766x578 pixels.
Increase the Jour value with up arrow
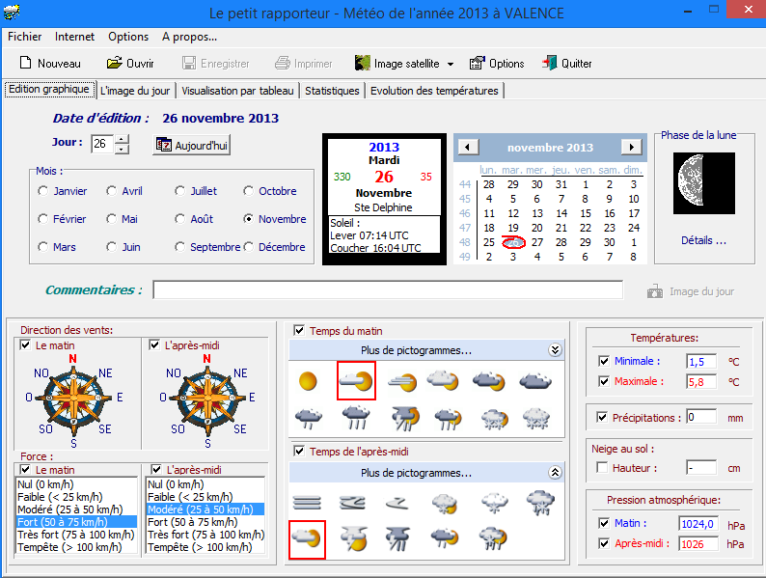(x=123, y=139)
